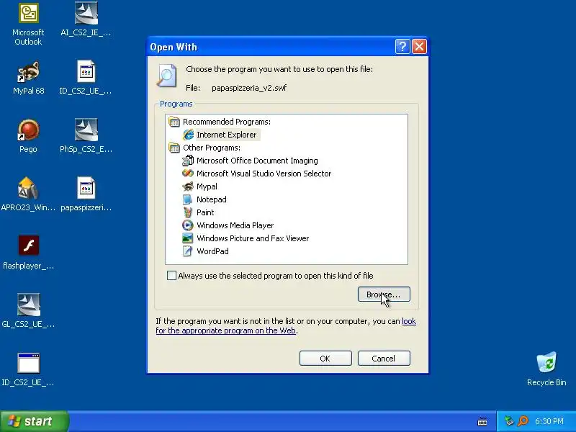Click the Visual Studio Version Selector icon
This screenshot has height=432, width=576.
point(188,174)
